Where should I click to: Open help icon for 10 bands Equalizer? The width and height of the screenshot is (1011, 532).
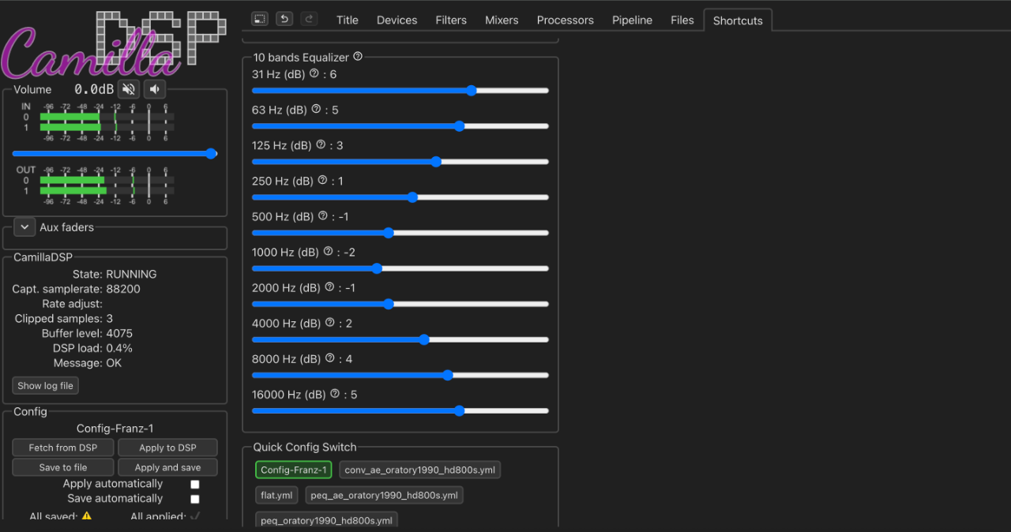(358, 57)
